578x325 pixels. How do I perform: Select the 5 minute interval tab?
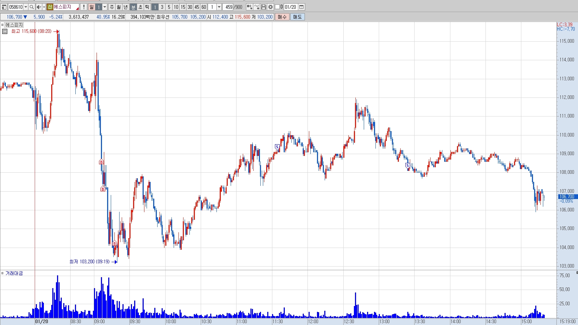(169, 7)
